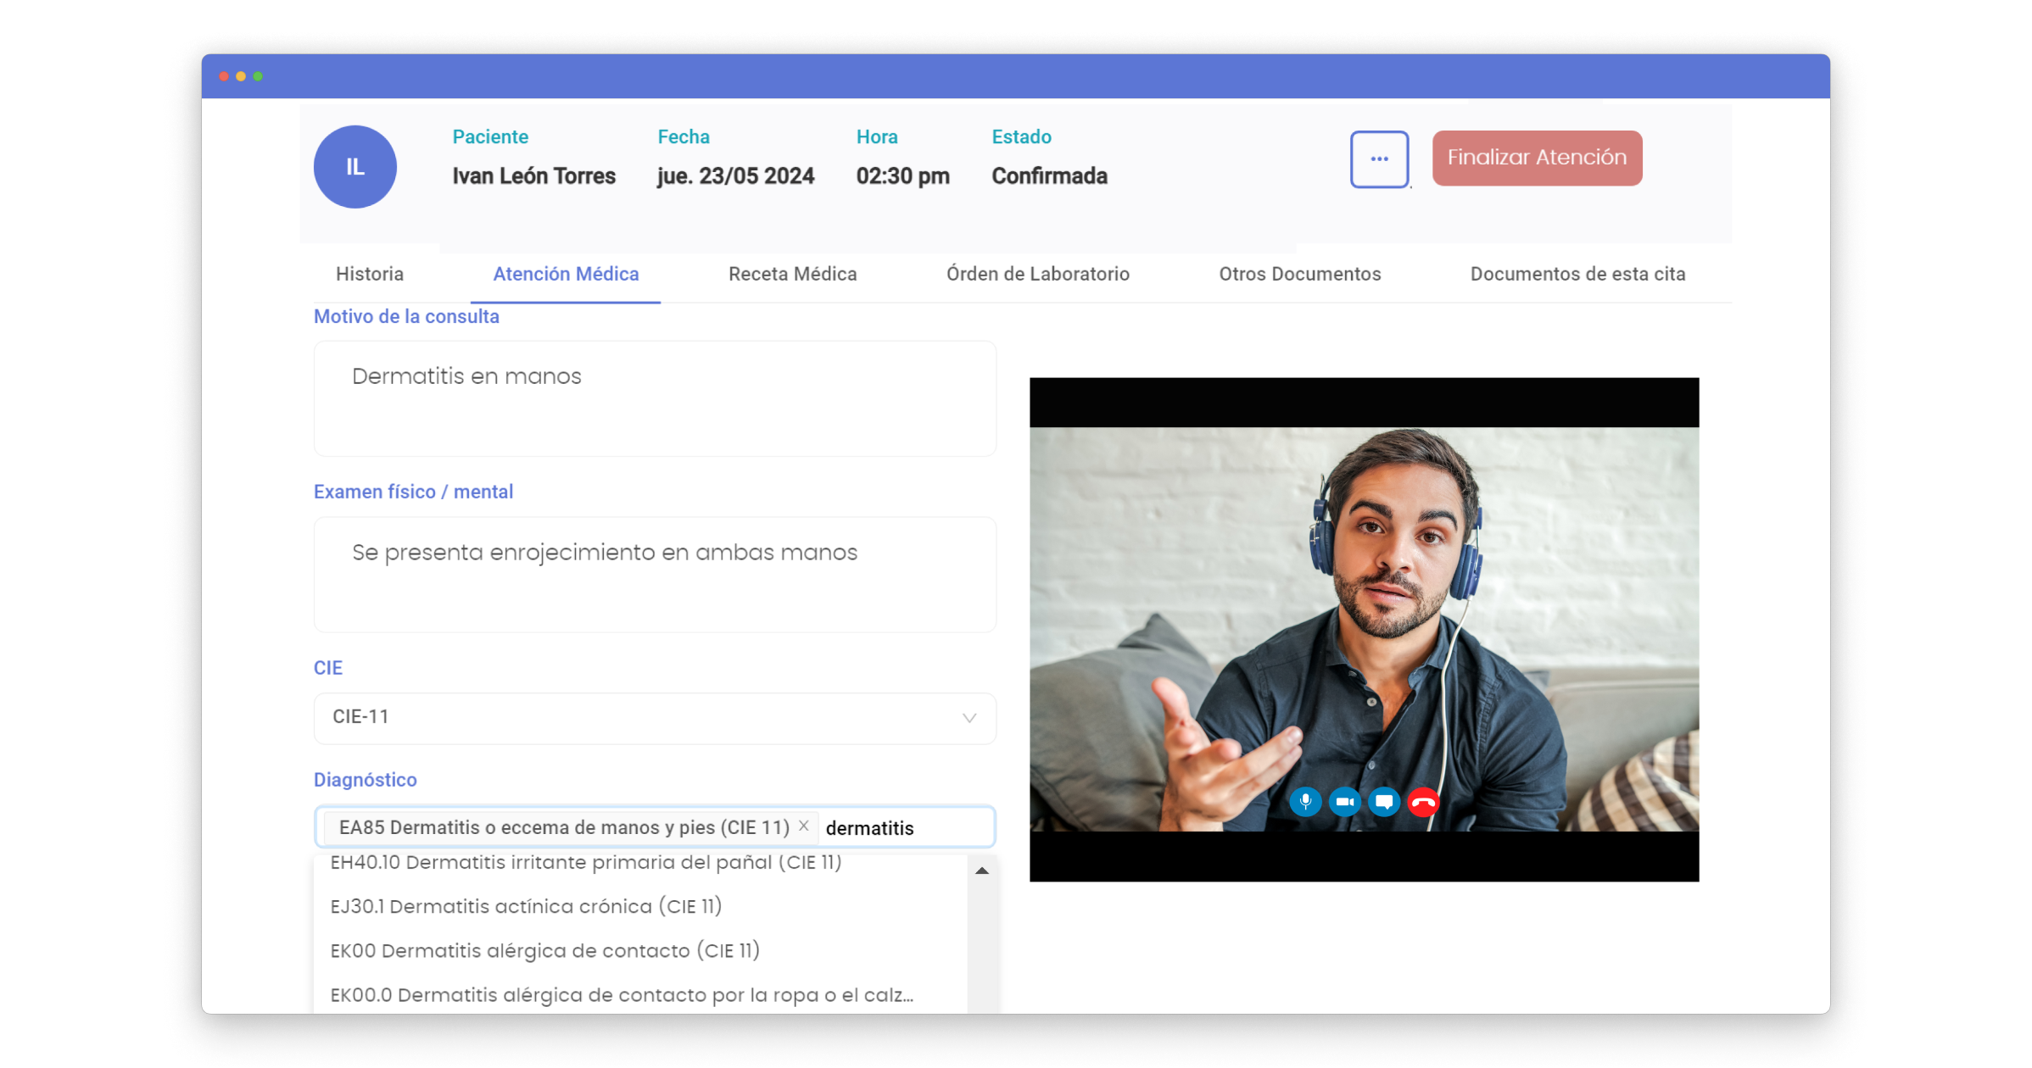Select EK00 Dermatitis alérgica de contacto
This screenshot has height=1068, width=2032.
[x=544, y=950]
